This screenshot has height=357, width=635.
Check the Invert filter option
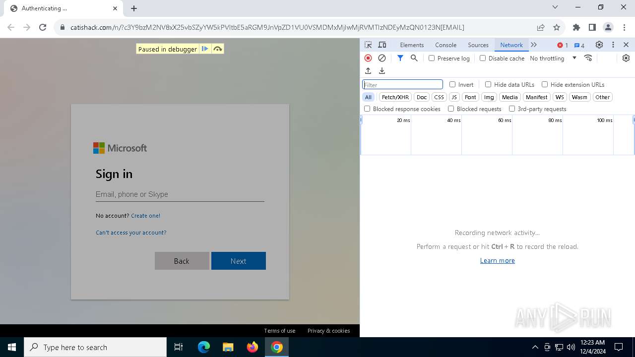pyautogui.click(x=452, y=84)
